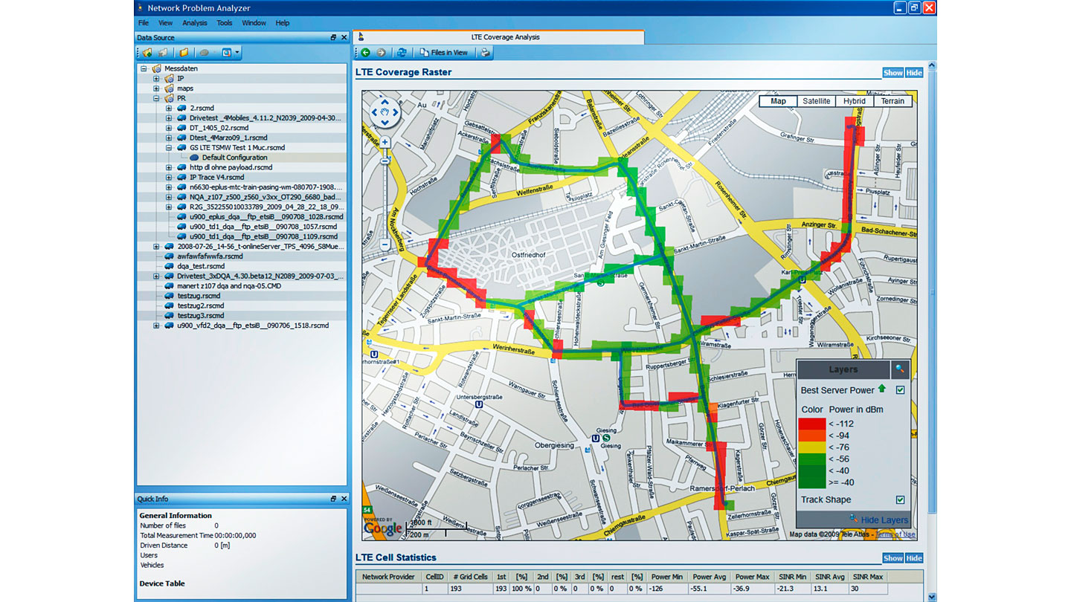Switch the map to Satellite view
The height and width of the screenshot is (602, 1071).
click(x=816, y=101)
